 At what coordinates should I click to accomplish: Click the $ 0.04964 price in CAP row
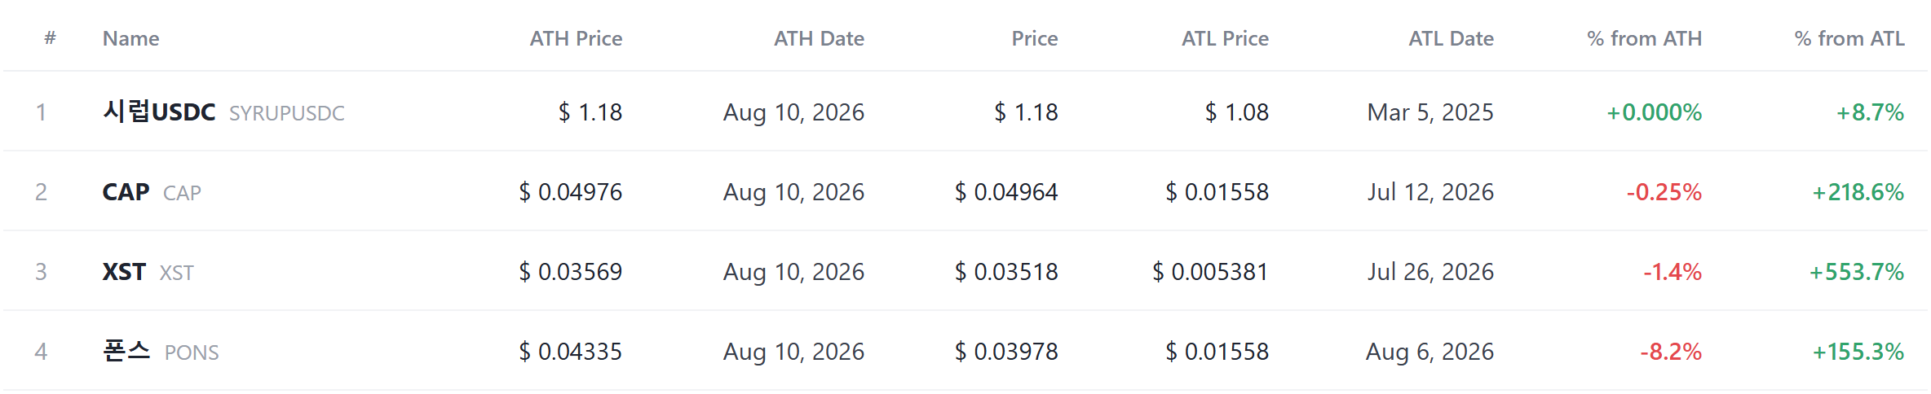(1006, 191)
